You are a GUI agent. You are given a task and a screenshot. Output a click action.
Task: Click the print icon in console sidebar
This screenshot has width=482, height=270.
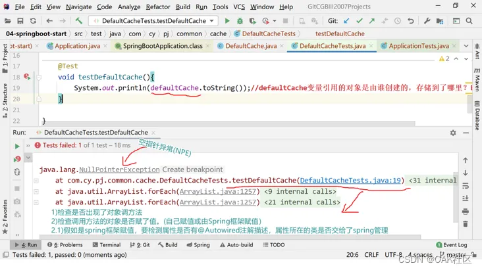click(x=466, y=212)
